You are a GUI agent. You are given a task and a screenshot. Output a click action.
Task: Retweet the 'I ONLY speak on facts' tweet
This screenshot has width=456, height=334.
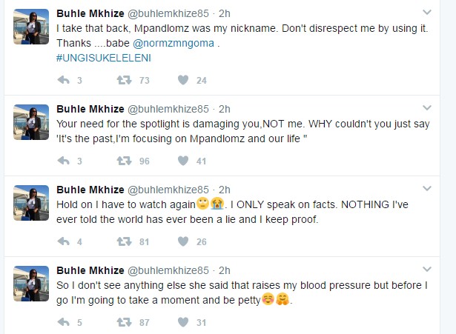pyautogui.click(x=123, y=241)
